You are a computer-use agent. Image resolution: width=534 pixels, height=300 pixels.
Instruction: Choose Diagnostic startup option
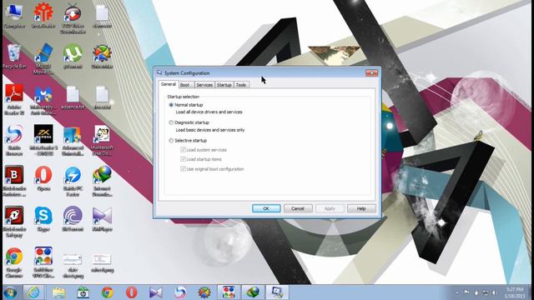tap(171, 122)
